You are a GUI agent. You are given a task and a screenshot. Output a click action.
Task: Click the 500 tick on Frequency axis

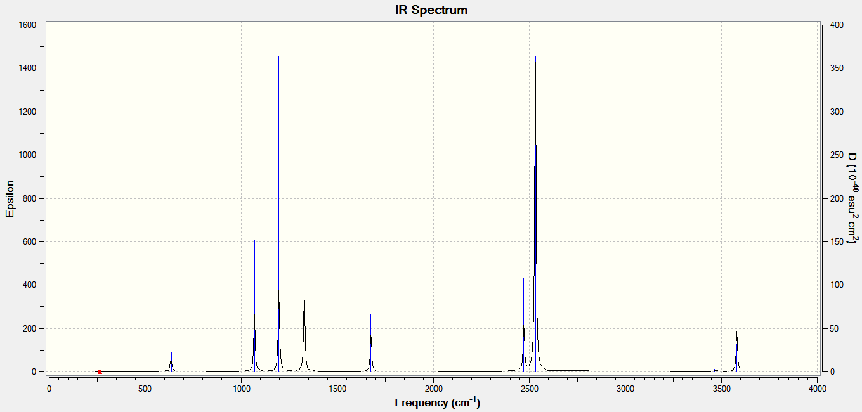click(x=145, y=388)
